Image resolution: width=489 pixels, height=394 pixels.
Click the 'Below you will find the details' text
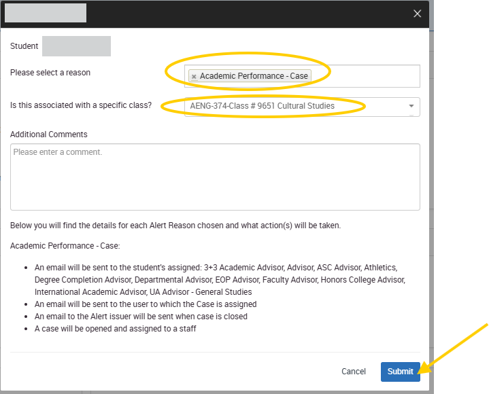[x=175, y=226]
